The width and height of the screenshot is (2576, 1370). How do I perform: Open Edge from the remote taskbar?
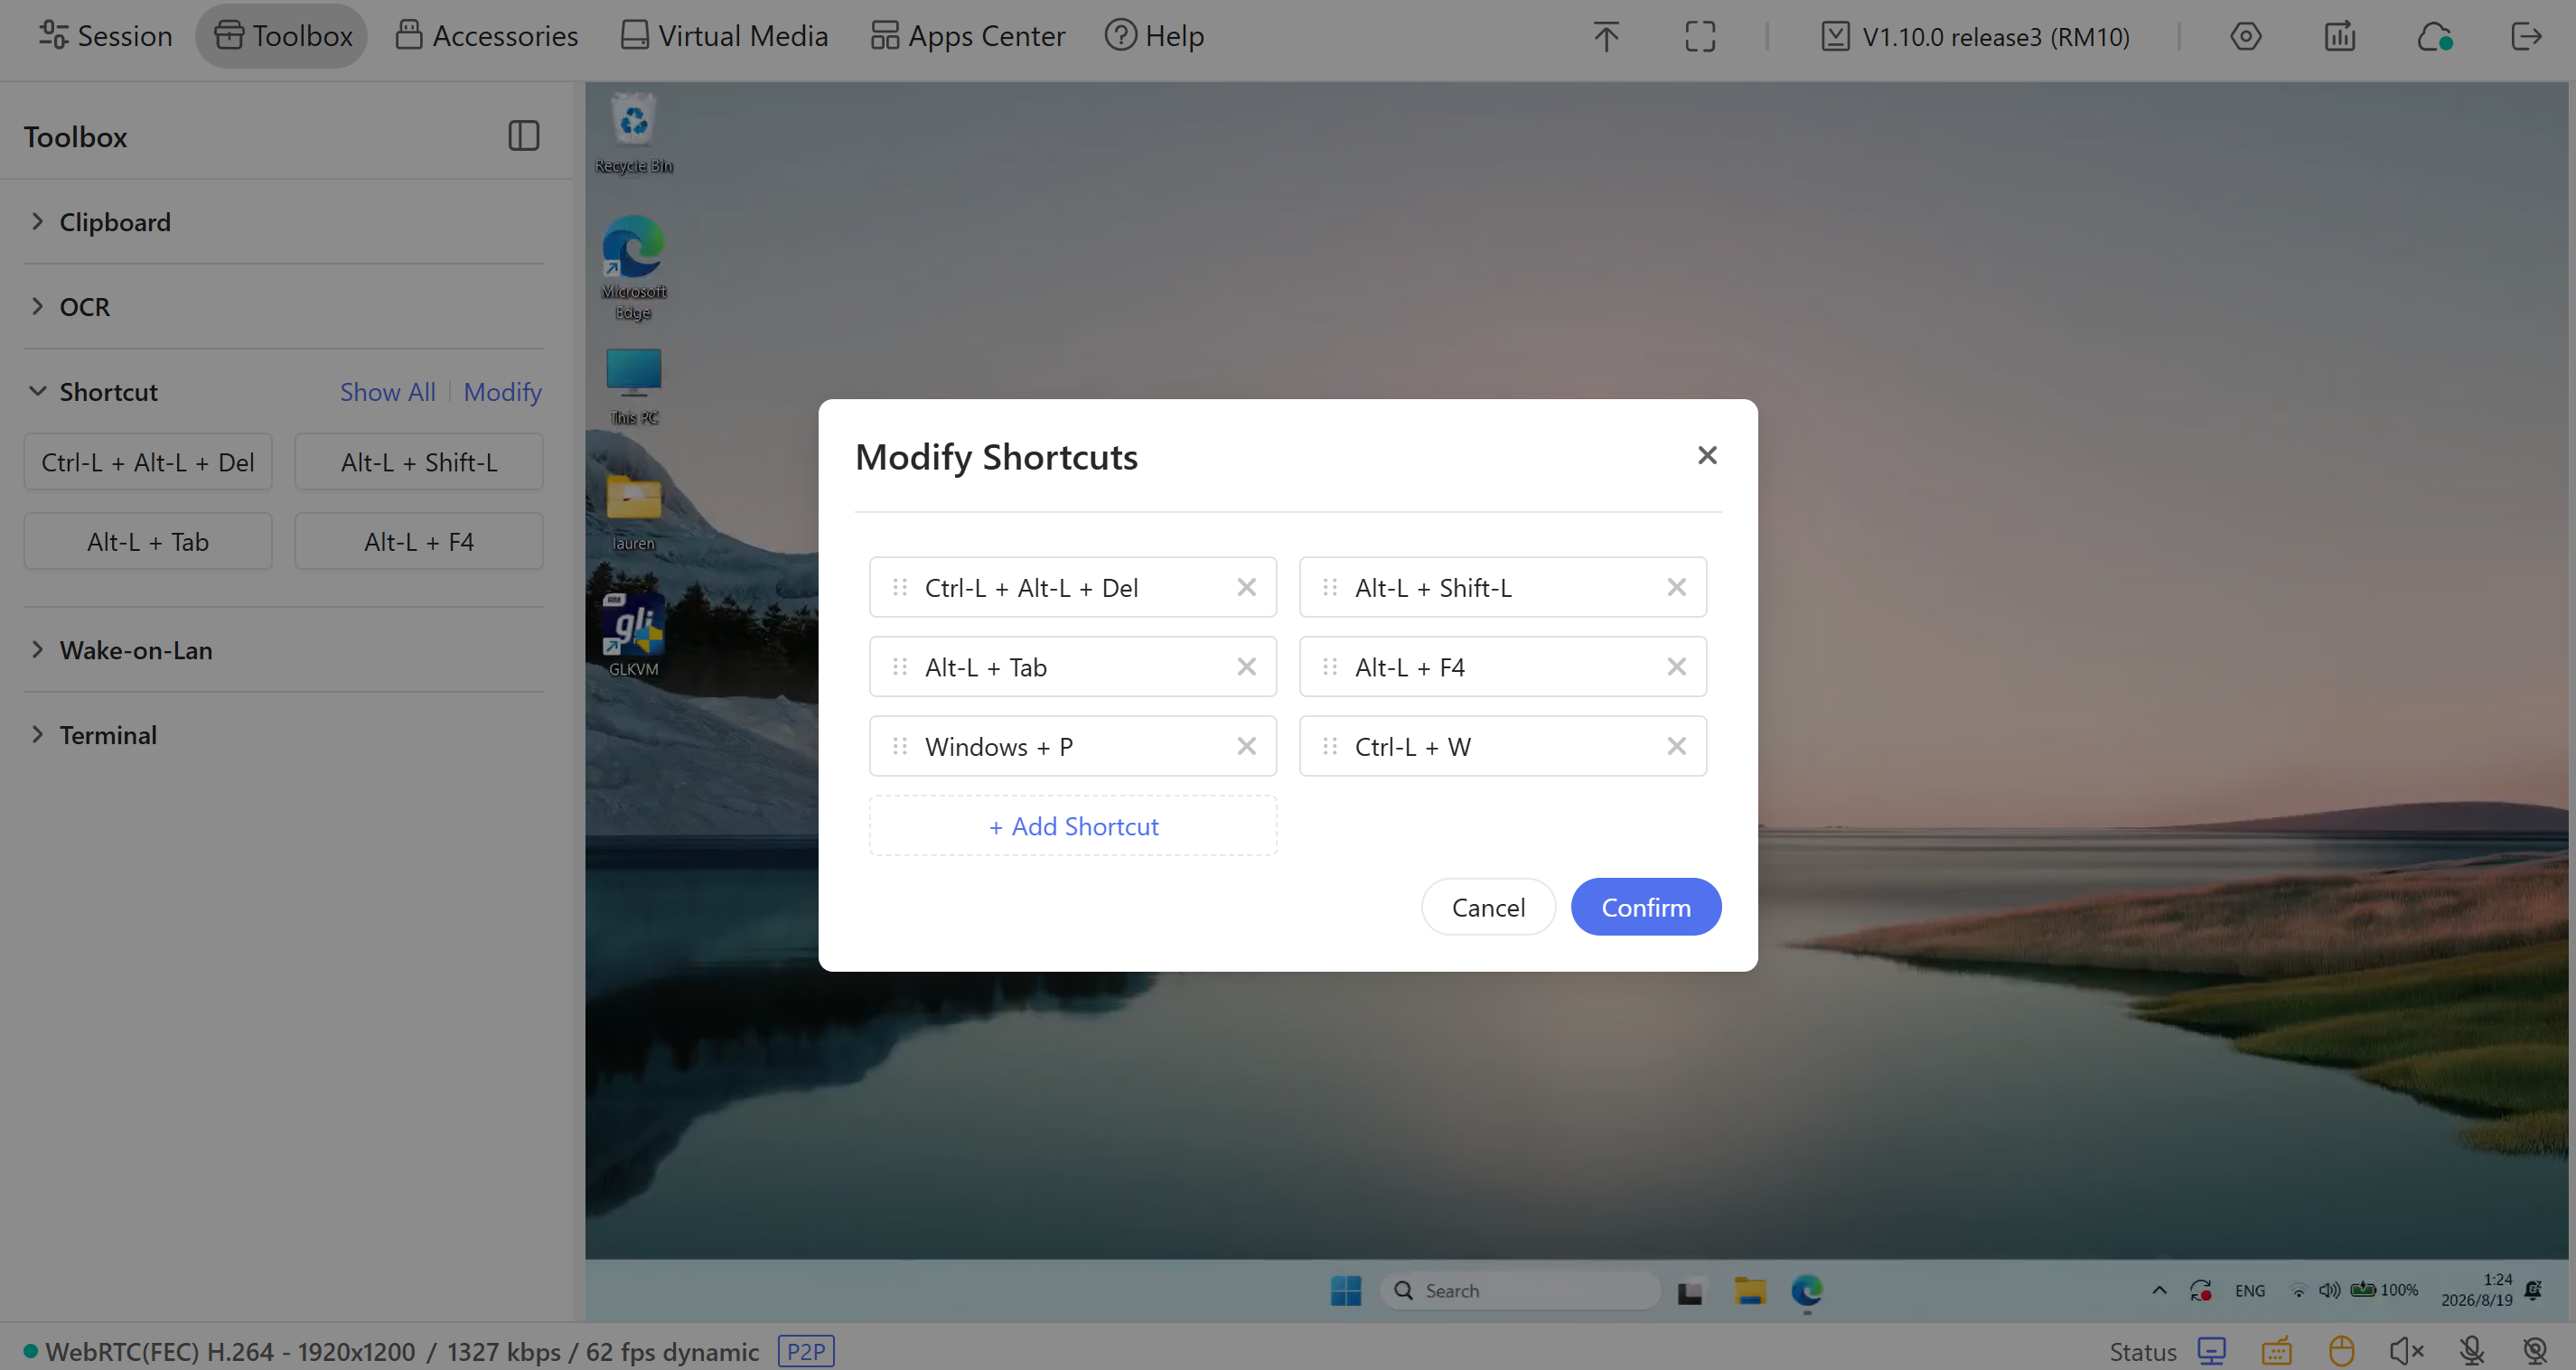(1807, 1291)
